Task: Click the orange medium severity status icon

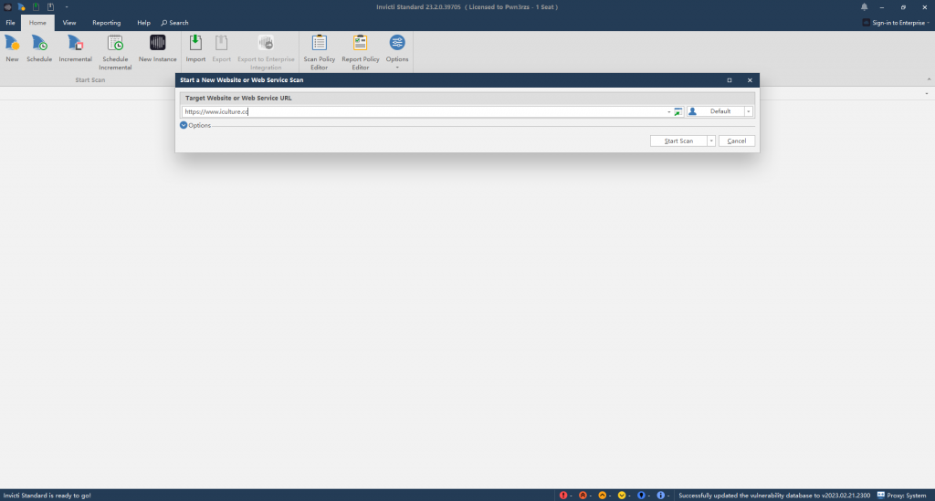Action: pos(603,495)
